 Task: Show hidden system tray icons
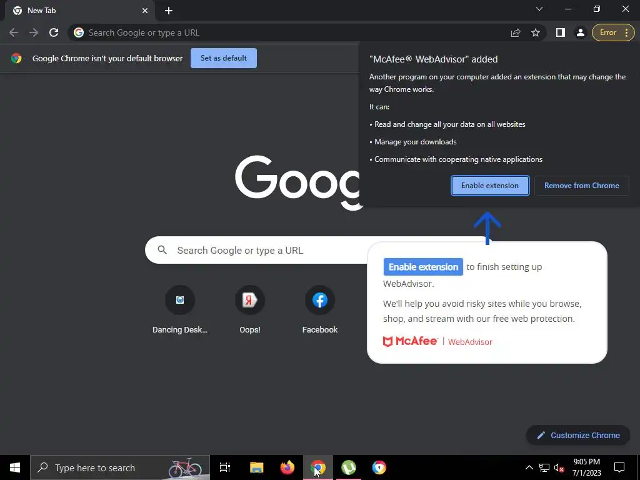tap(529, 467)
